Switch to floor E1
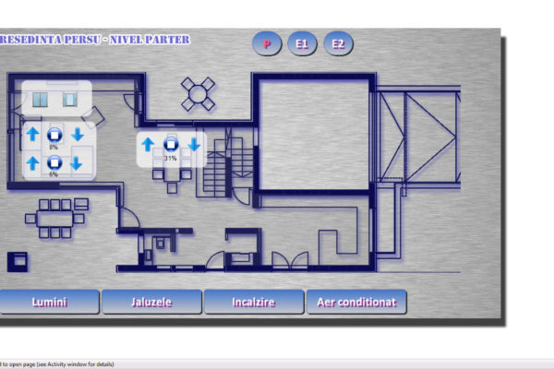Screen dimensions: 554x369 pos(302,43)
